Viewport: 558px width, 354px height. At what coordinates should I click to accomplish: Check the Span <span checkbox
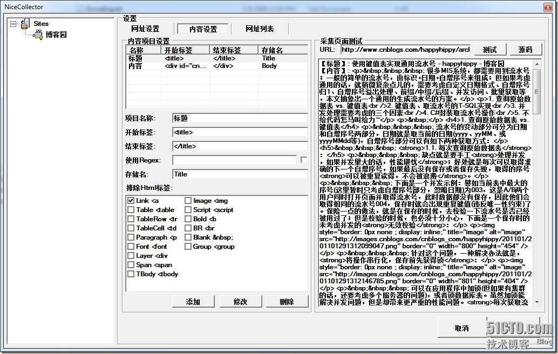131,265
